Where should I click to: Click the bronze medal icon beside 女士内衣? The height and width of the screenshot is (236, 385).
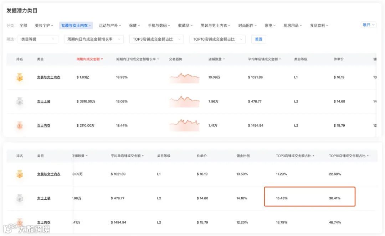pos(19,125)
